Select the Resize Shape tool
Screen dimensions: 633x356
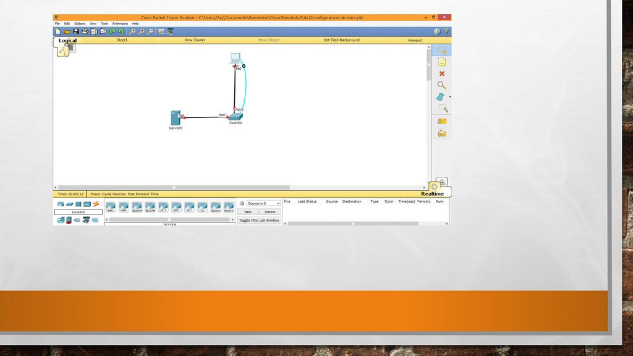[443, 108]
